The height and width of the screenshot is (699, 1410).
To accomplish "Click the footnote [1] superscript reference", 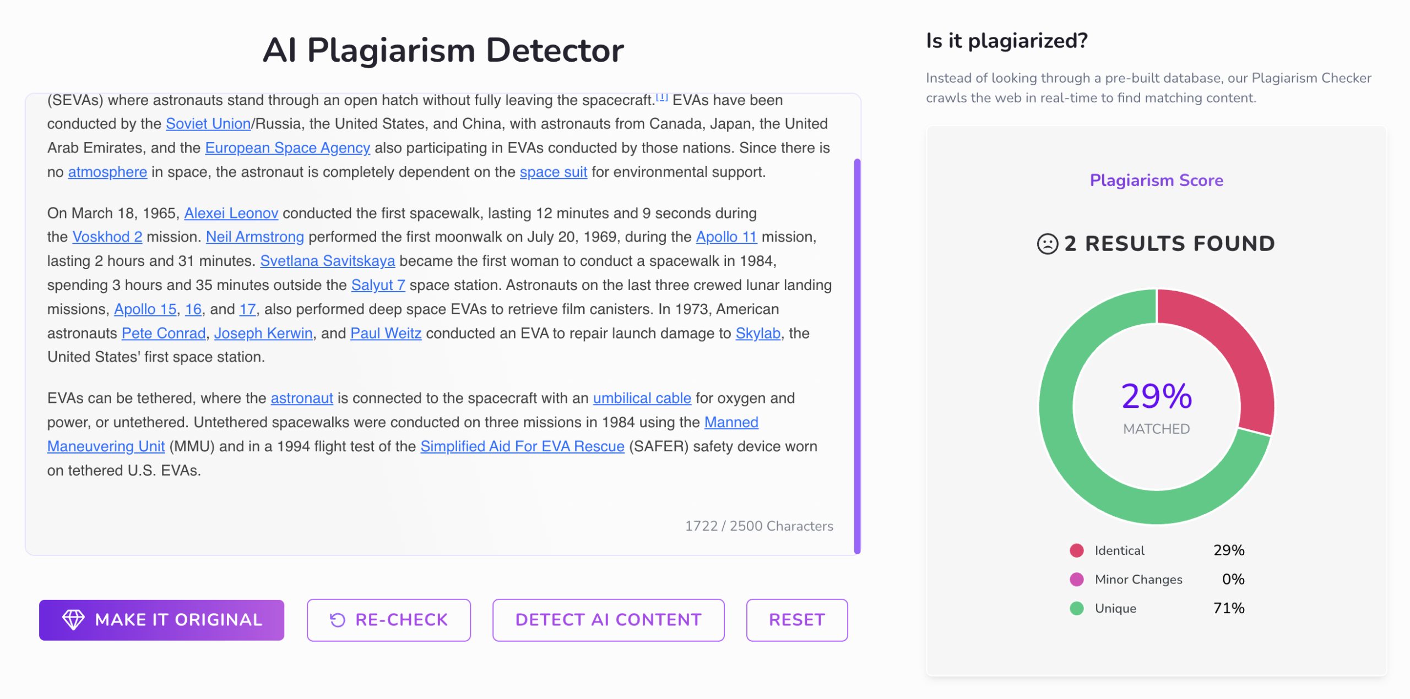I will 661,97.
